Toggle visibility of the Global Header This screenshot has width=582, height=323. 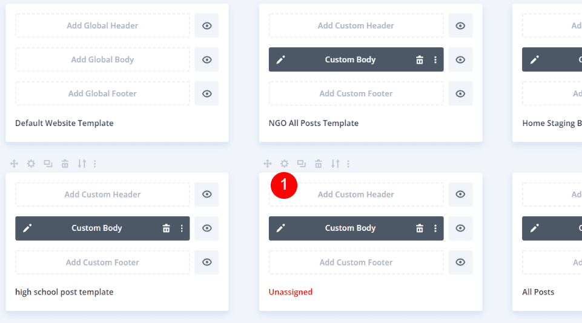tap(207, 25)
